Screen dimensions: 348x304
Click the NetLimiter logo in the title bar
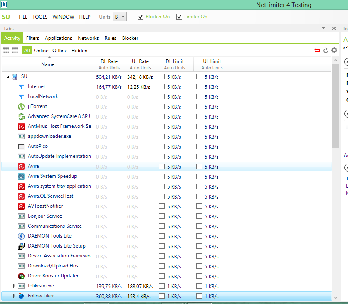click(4, 5)
